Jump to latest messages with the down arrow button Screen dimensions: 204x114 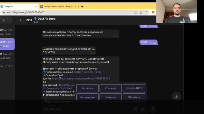[x=176, y=97]
